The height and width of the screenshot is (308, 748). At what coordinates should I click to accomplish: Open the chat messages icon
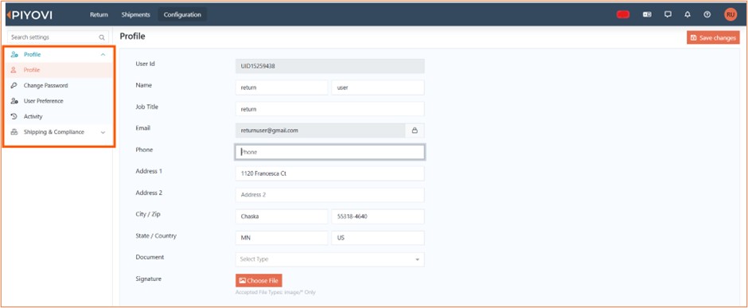click(x=668, y=15)
